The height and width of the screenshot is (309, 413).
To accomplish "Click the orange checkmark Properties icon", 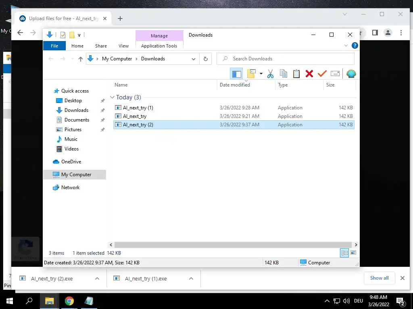I will click(322, 74).
